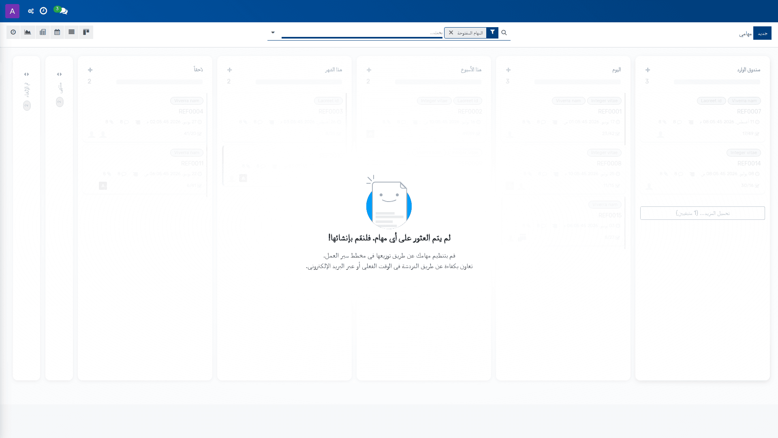778x438 pixels.
Task: Click the progress bar of 'صندوق الوارد' column
Action: click(717, 82)
